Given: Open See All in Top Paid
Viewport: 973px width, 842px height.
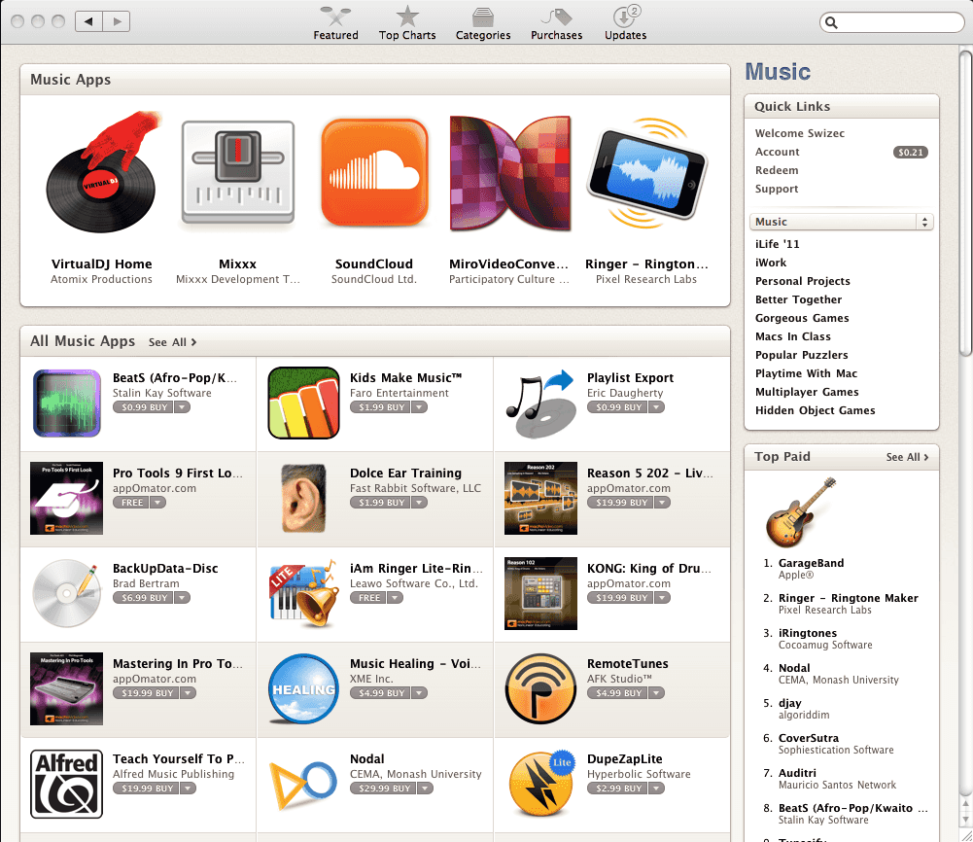Looking at the screenshot, I should [x=907, y=457].
